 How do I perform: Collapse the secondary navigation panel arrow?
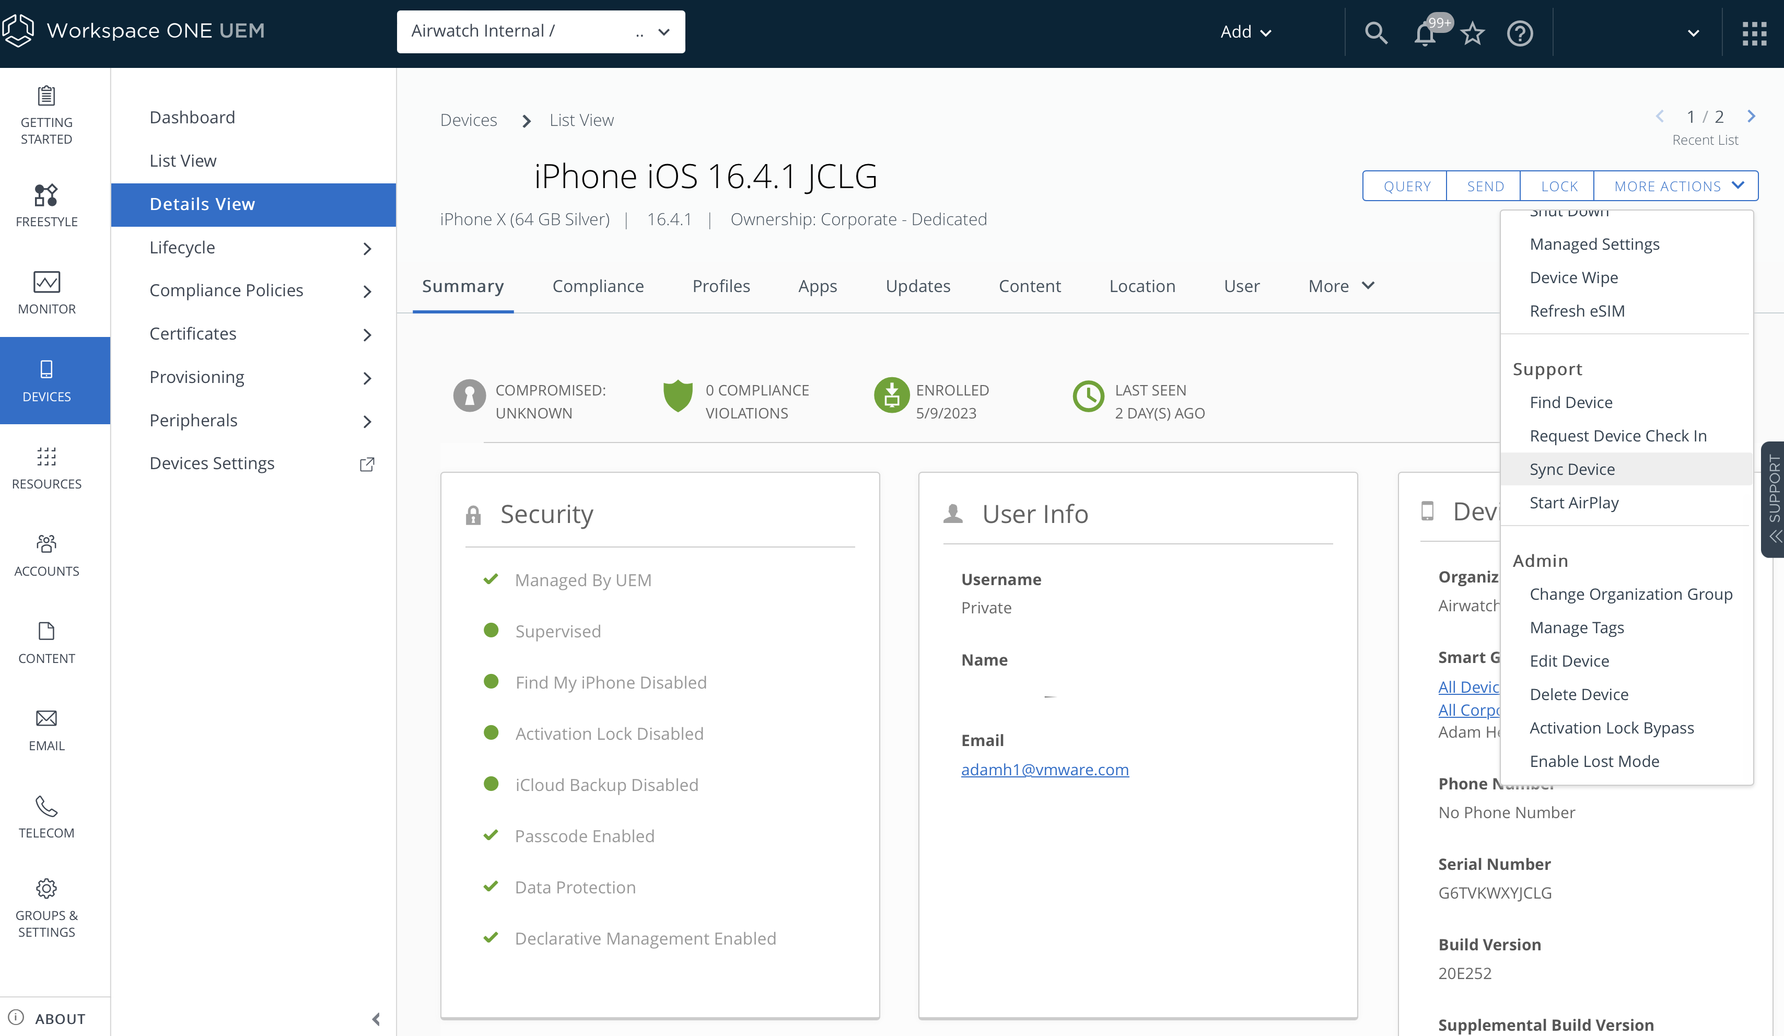click(376, 1018)
